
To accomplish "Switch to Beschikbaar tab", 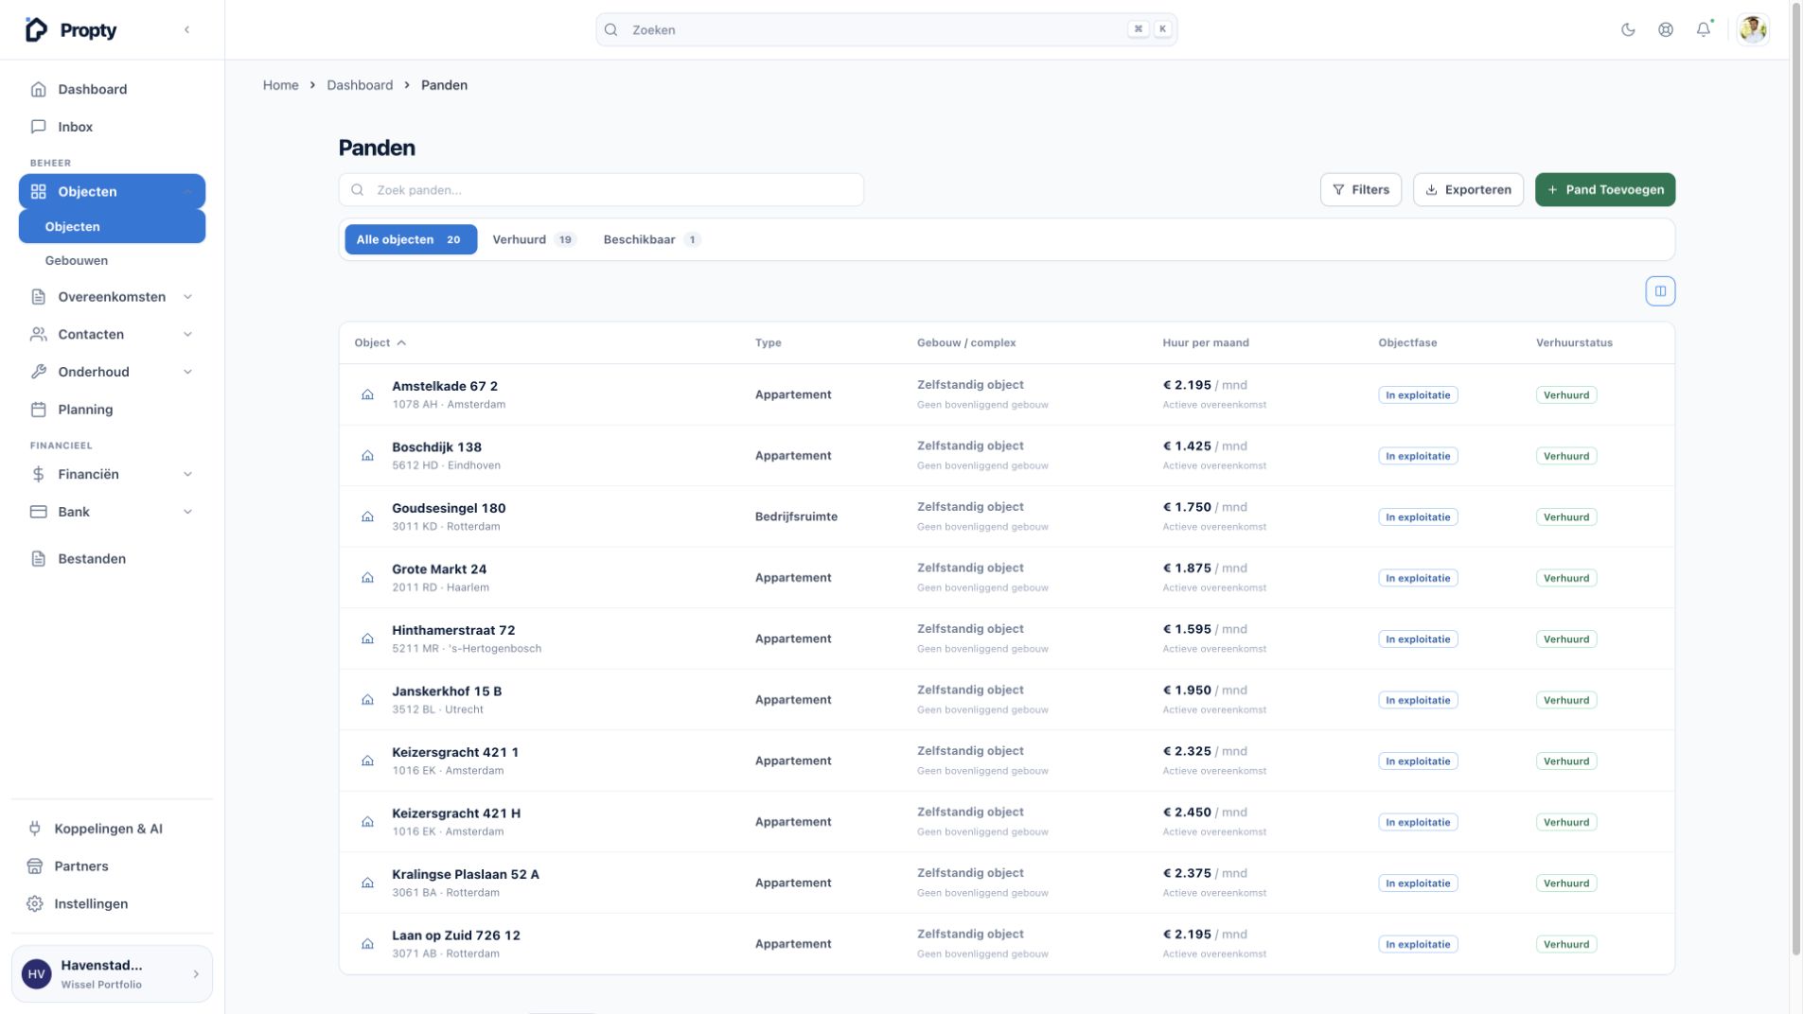I will point(651,239).
